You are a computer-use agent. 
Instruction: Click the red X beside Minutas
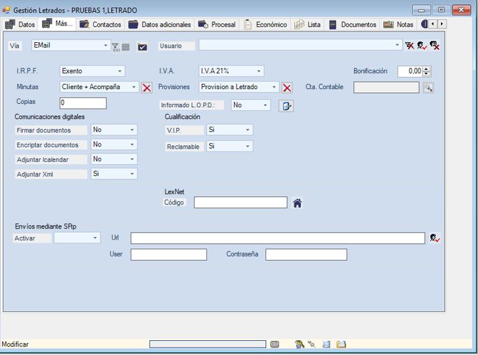[x=147, y=87]
